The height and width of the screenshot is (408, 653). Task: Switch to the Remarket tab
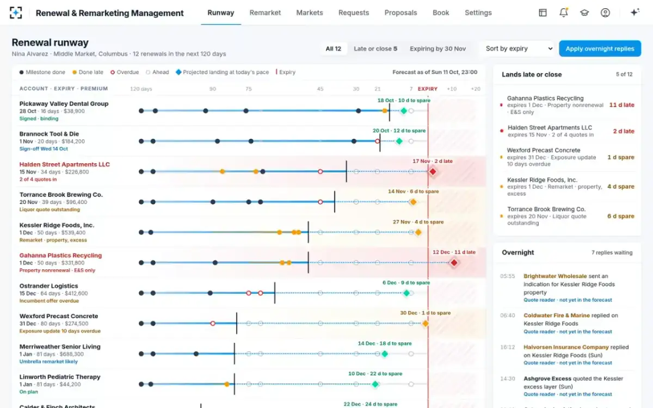[x=265, y=13]
